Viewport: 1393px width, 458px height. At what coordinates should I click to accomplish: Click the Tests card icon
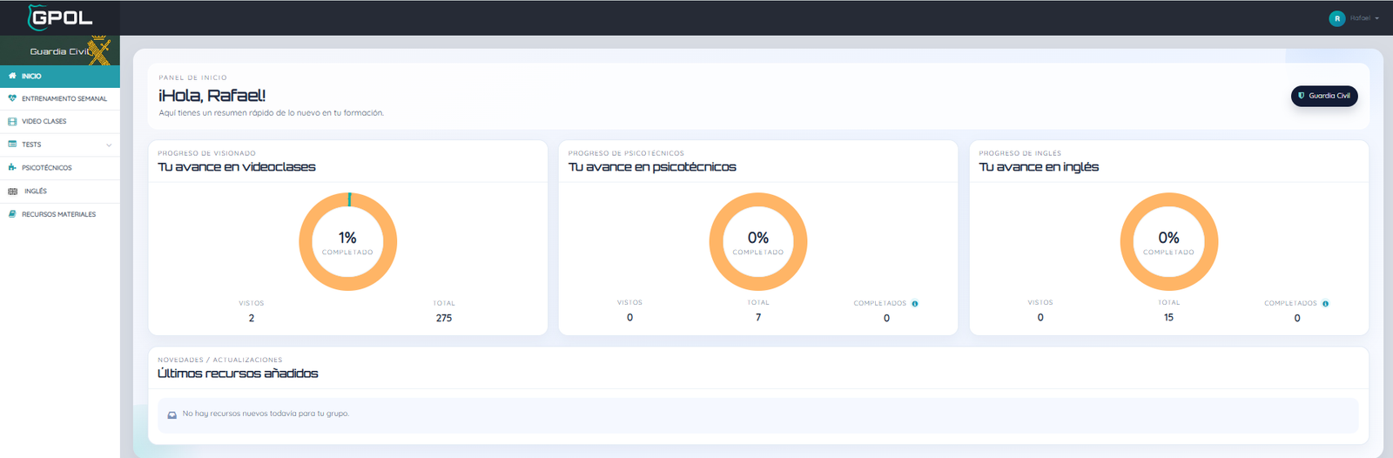tap(12, 145)
